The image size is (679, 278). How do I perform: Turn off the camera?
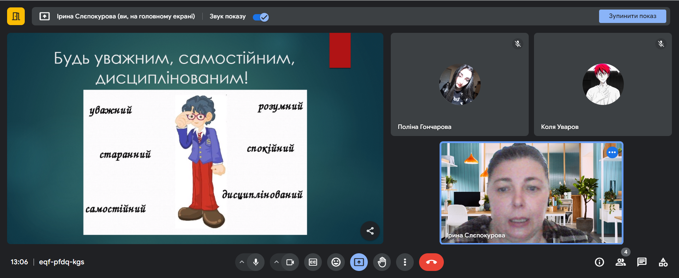click(290, 262)
